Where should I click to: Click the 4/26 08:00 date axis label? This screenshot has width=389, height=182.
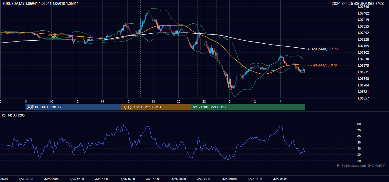click(x=26, y=179)
